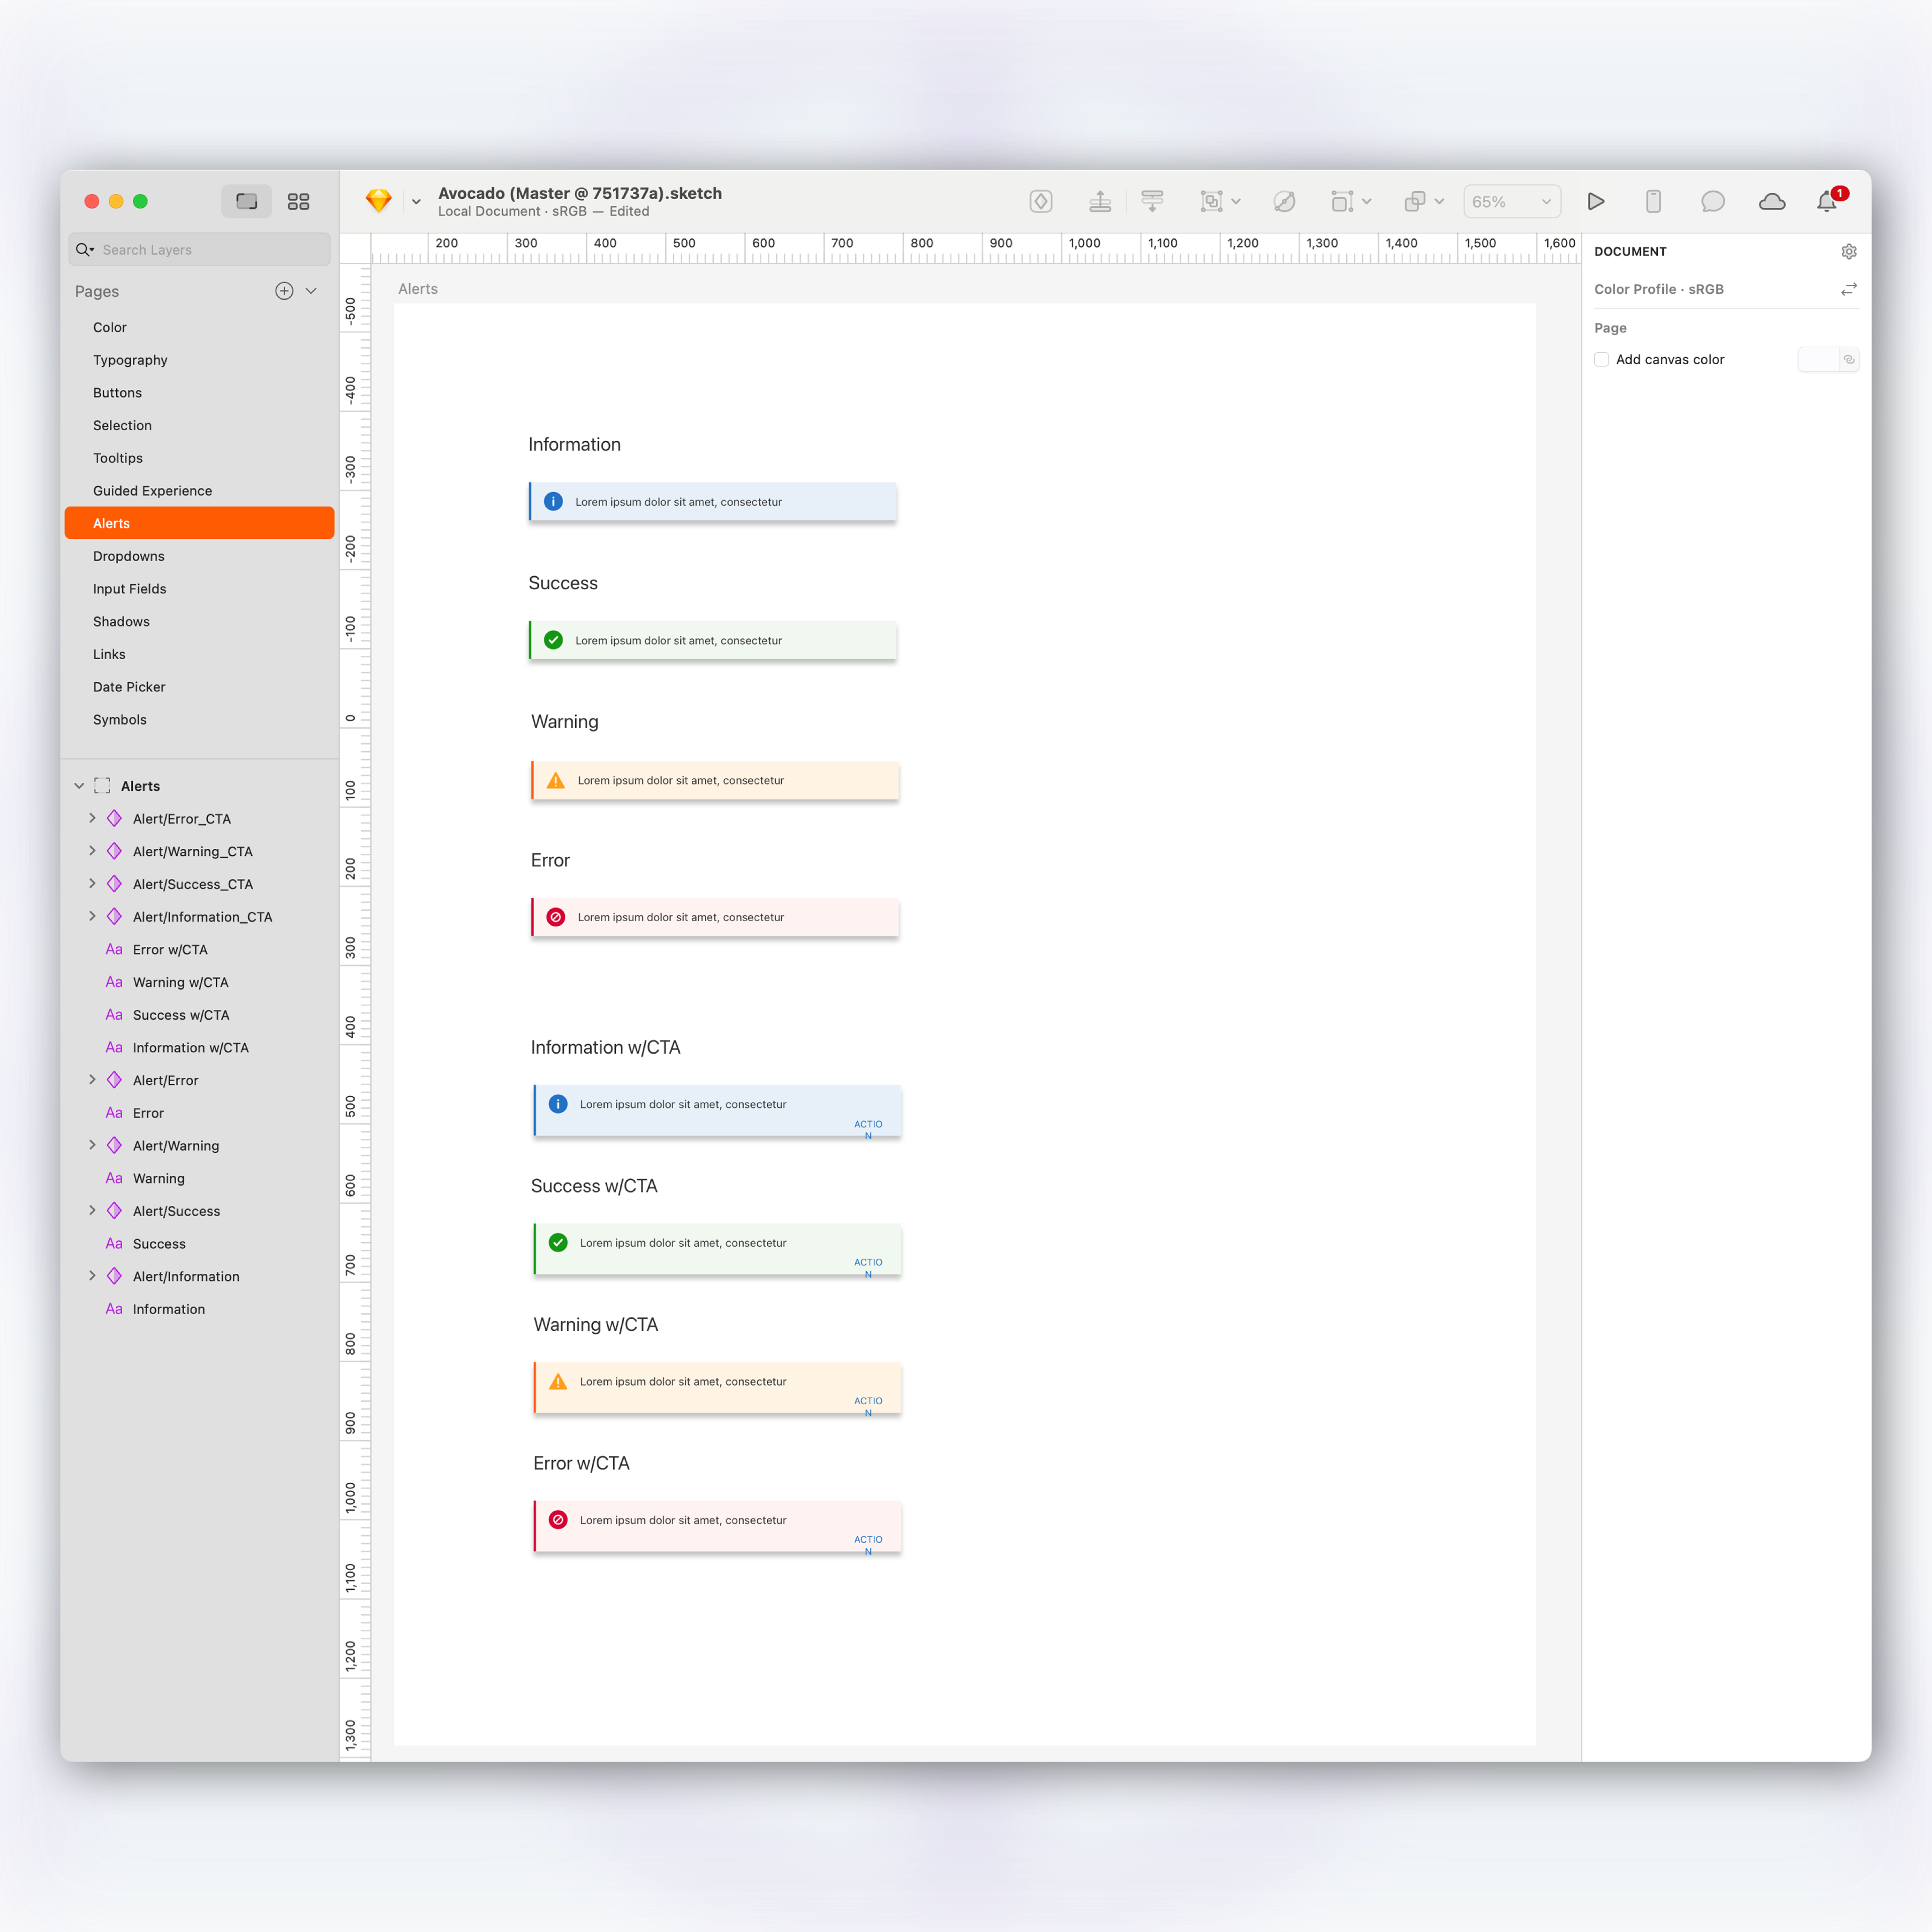Image resolution: width=1932 pixels, height=1932 pixels.
Task: Open document settings gear icon
Action: tap(1848, 252)
